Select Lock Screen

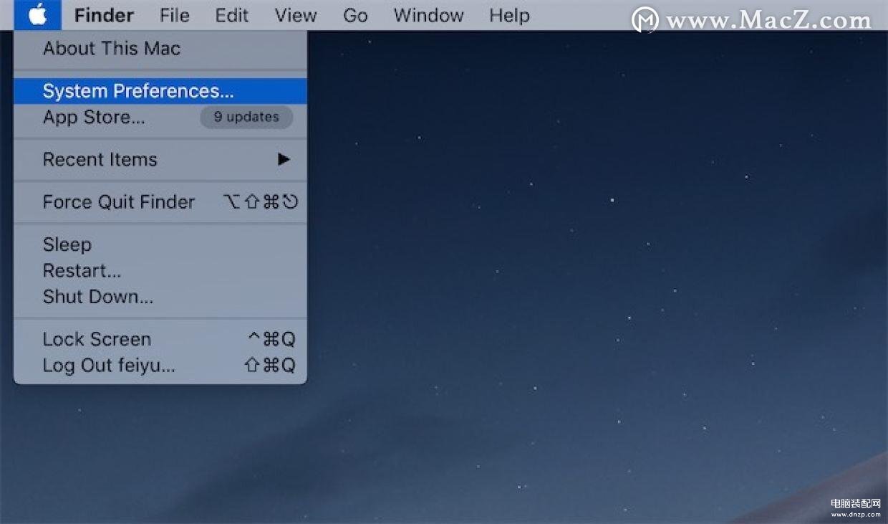click(x=160, y=339)
